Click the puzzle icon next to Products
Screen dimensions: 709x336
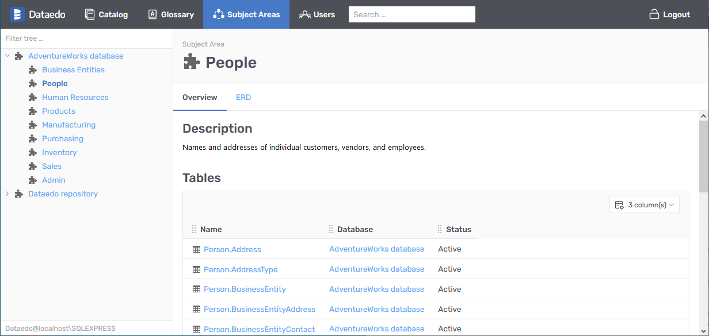tap(33, 111)
